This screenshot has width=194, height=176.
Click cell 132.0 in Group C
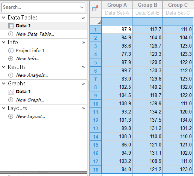pyautogui.click(x=178, y=87)
